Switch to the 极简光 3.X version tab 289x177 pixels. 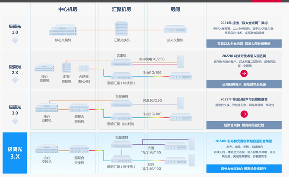coord(15,153)
